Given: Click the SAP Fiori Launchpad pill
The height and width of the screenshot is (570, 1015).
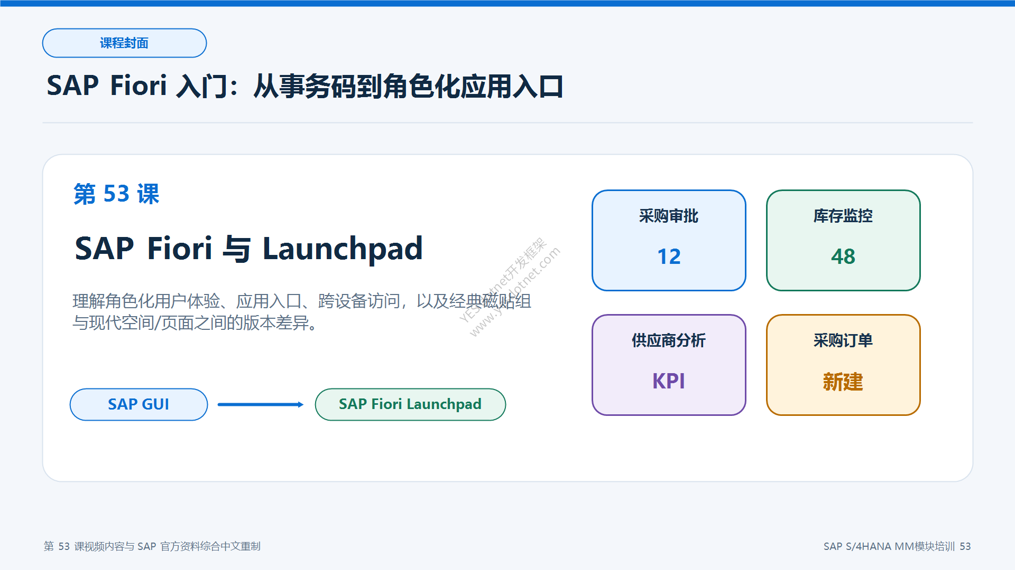Looking at the screenshot, I should click(x=410, y=404).
